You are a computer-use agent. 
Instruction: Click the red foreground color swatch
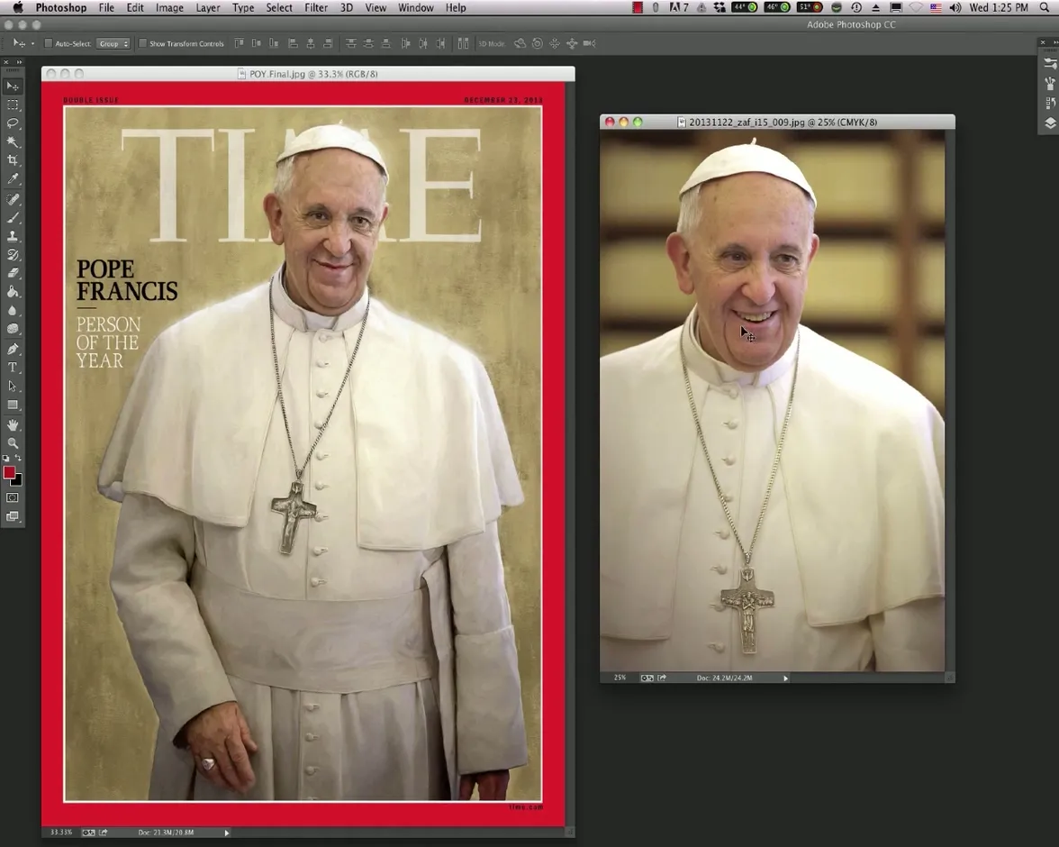[9, 472]
